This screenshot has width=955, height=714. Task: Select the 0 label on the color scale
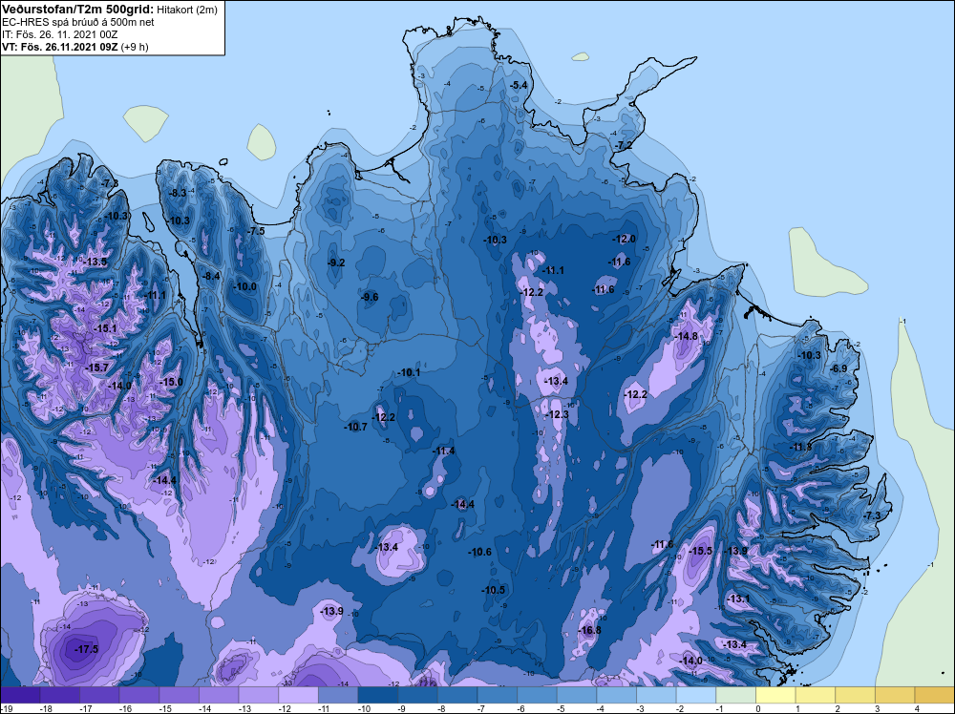757,708
